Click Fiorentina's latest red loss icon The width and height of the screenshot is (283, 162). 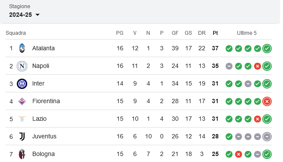tap(267, 101)
